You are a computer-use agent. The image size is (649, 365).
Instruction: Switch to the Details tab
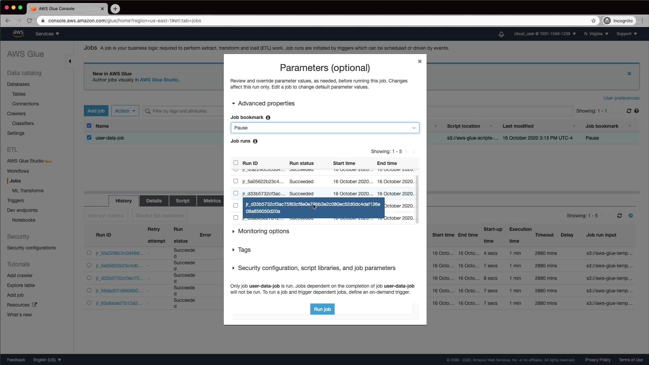tap(154, 201)
